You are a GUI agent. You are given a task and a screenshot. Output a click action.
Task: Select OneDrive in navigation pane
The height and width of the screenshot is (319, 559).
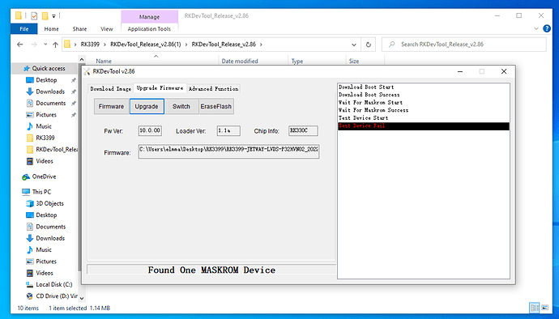[44, 177]
